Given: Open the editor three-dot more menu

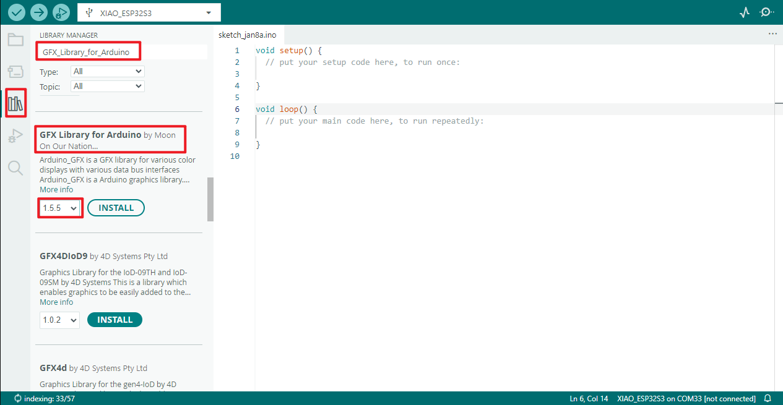Looking at the screenshot, I should pyautogui.click(x=772, y=34).
